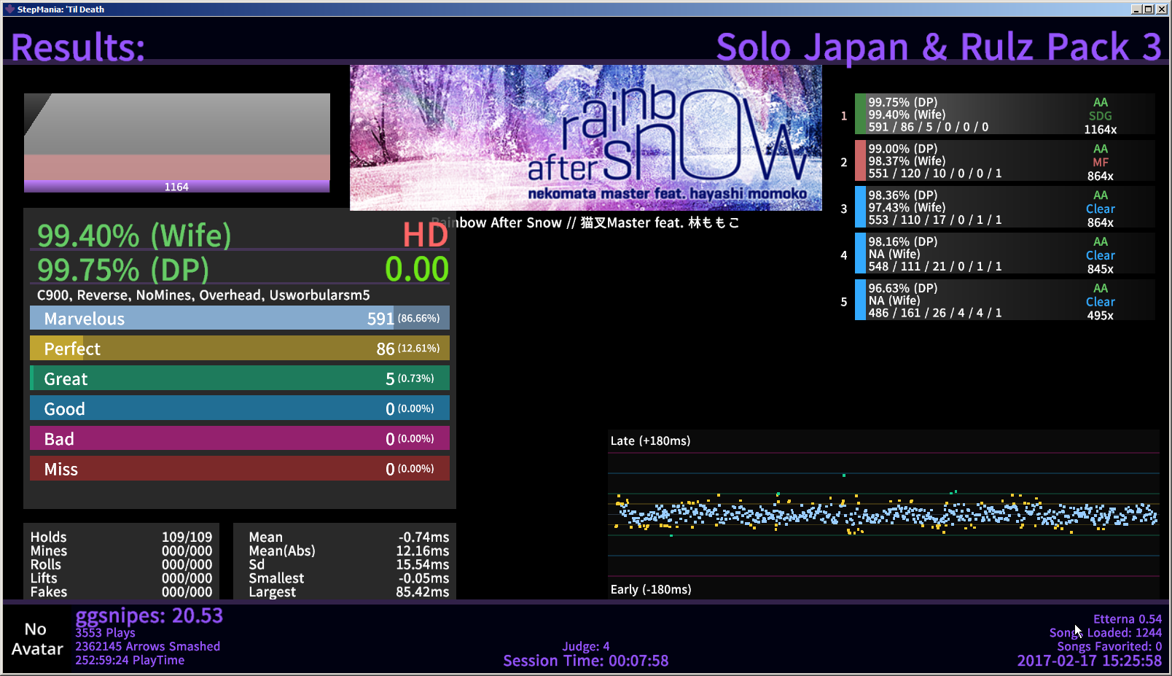1172x676 pixels.
Task: Minimize the StepMania window
Action: 1136,9
